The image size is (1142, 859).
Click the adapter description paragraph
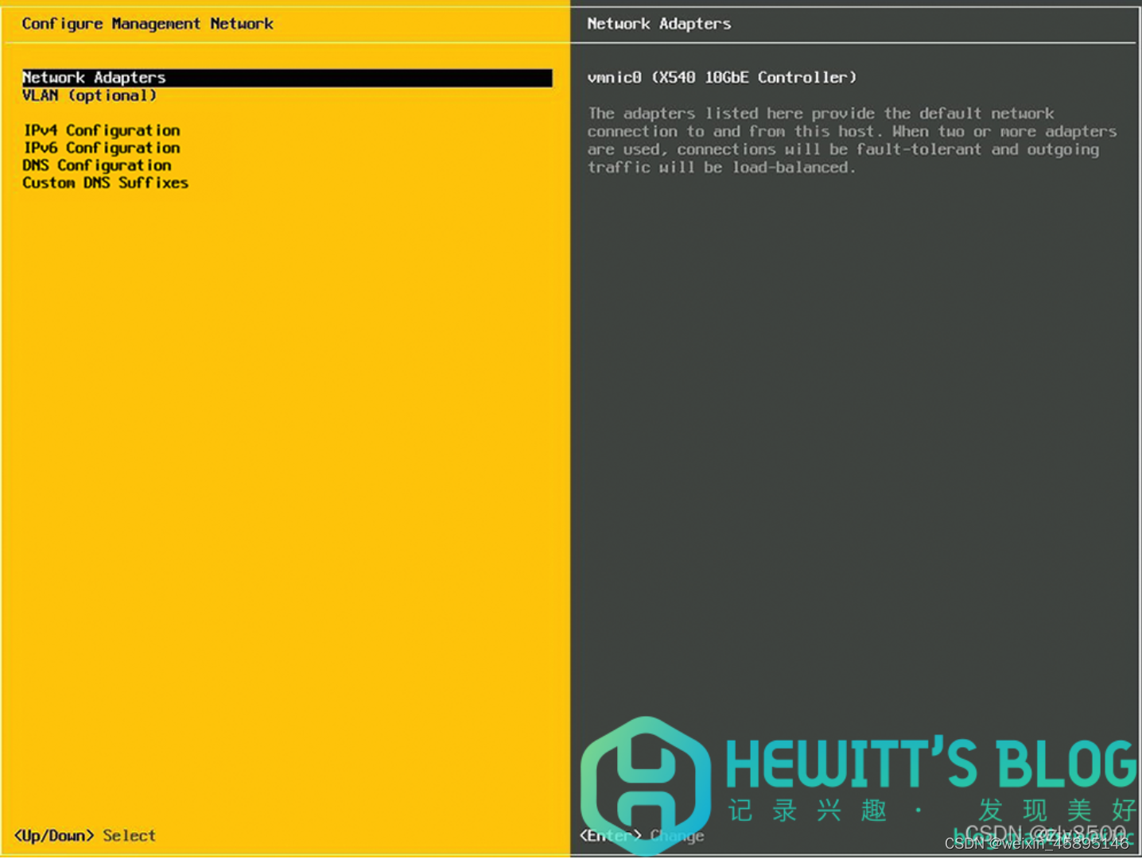851,140
